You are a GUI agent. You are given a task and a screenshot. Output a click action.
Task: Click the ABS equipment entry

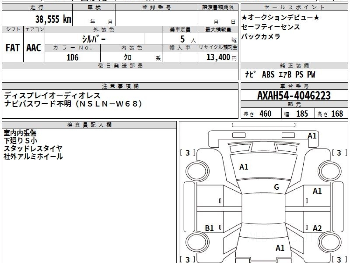(268, 75)
